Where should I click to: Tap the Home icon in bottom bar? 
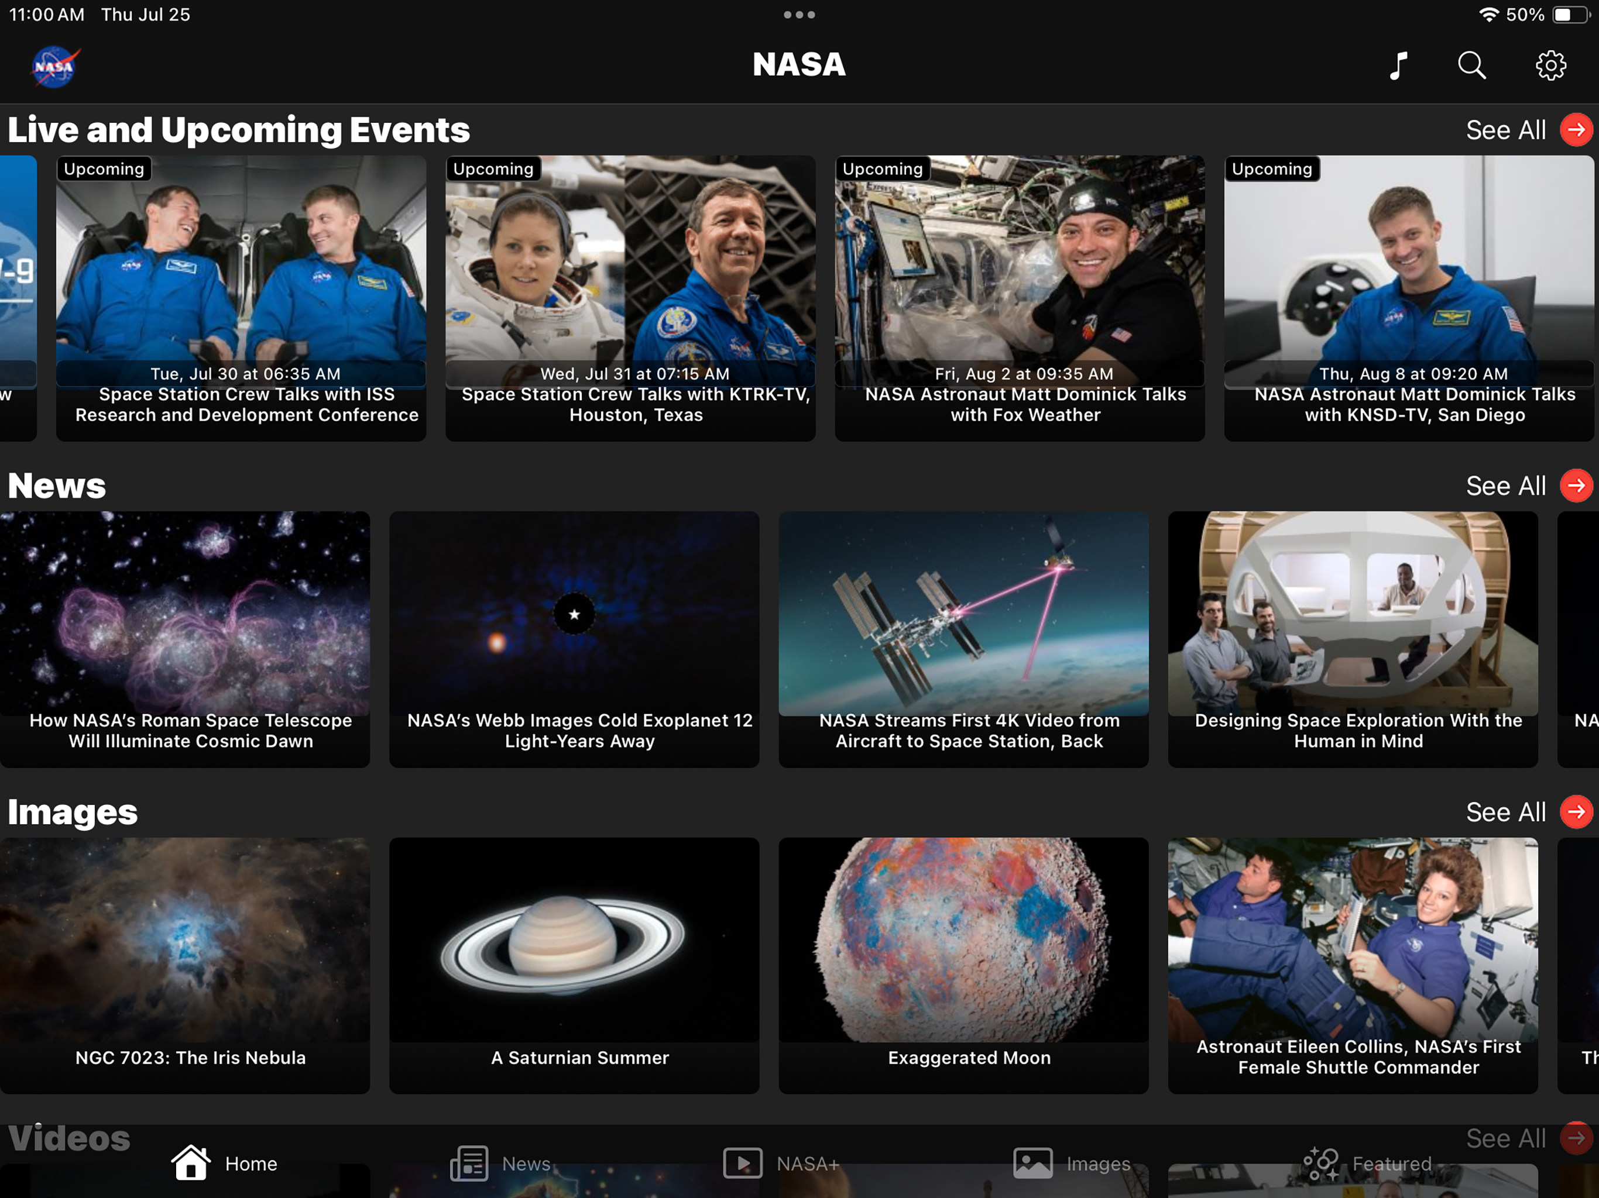191,1162
